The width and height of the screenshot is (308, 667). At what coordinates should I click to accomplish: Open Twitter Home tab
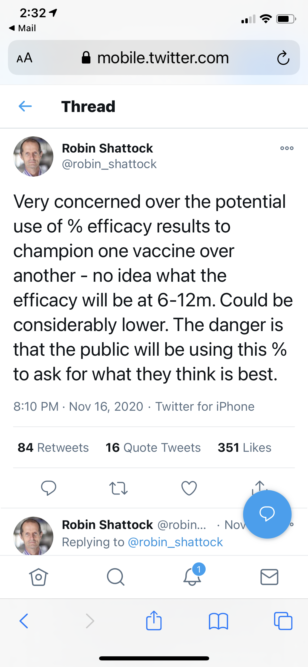click(x=39, y=577)
